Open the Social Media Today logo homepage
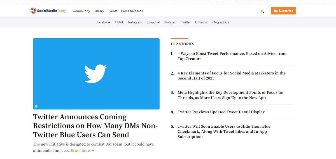The height and width of the screenshot is (159, 336). click(48, 11)
